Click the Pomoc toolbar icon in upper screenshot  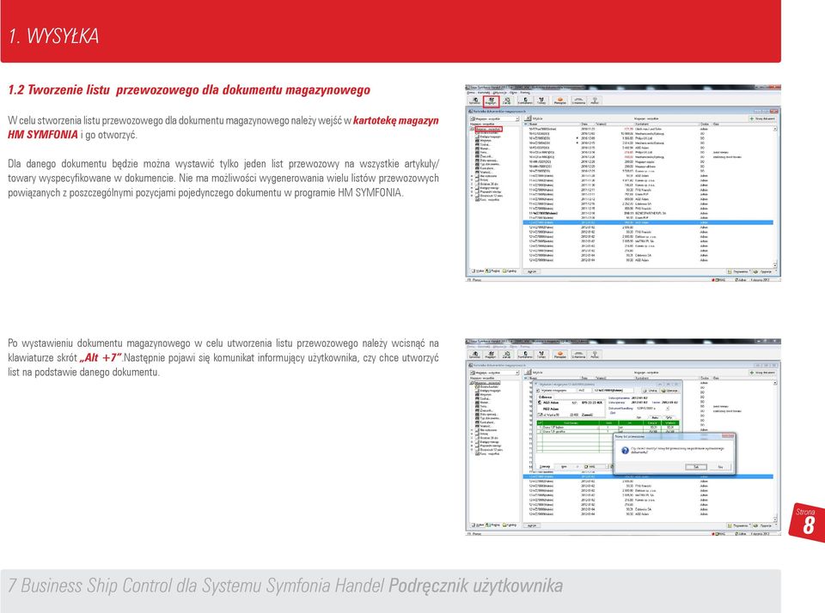coord(595,100)
